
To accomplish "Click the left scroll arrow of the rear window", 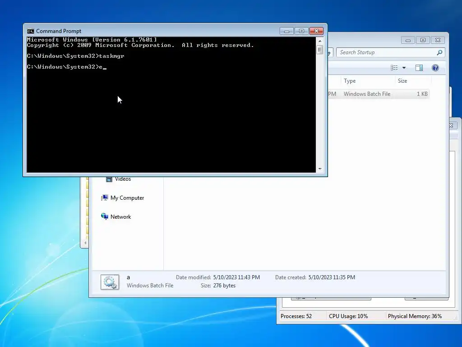I will (85, 243).
